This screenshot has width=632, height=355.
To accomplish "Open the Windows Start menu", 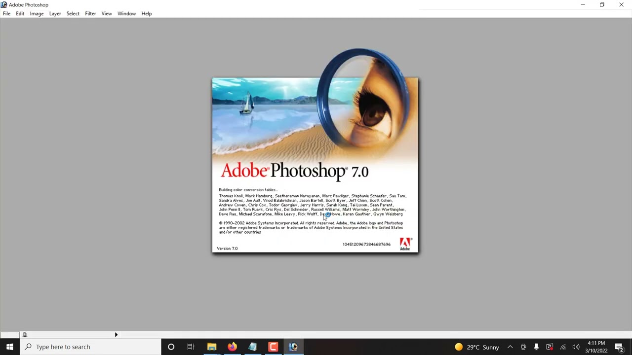I will coord(10,347).
